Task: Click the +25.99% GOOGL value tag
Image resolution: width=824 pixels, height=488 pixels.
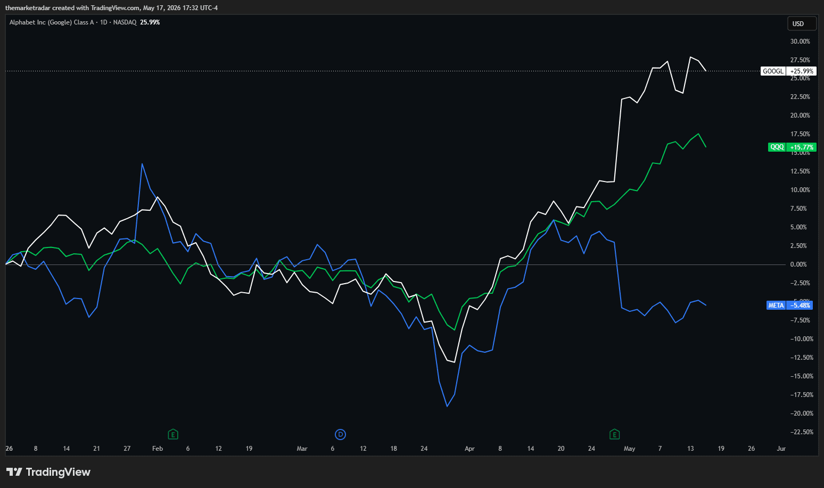Action: coord(802,71)
